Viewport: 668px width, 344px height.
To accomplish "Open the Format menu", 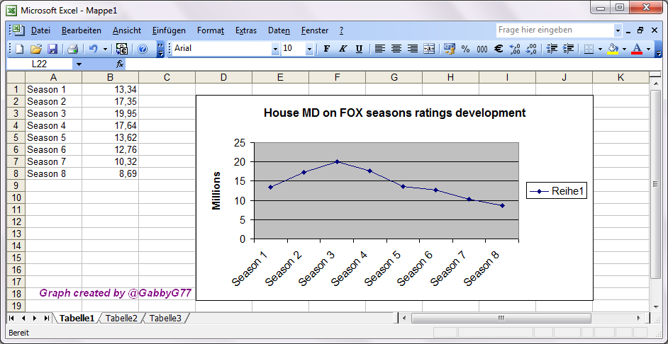I will pyautogui.click(x=211, y=30).
